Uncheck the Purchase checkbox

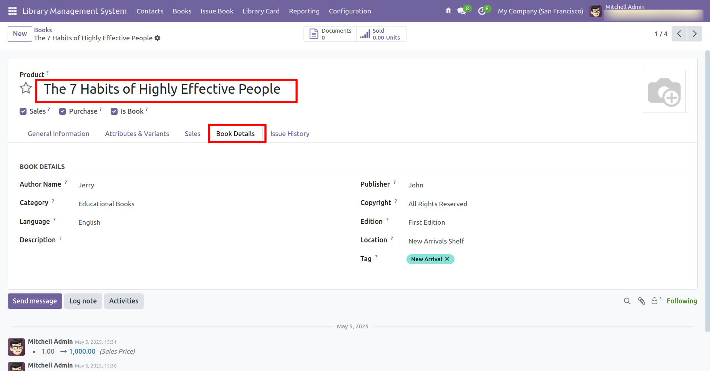(x=63, y=111)
